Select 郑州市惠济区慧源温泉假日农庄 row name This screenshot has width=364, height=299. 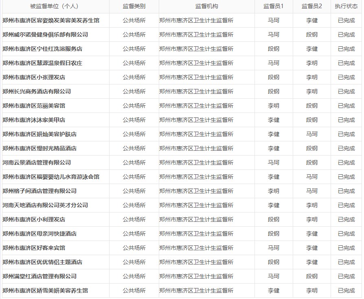[x=42, y=63]
